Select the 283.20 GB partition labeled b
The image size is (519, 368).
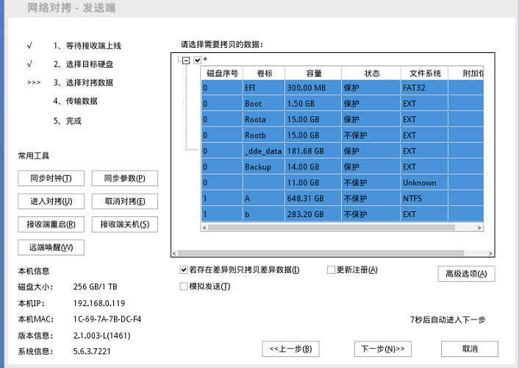click(x=343, y=214)
